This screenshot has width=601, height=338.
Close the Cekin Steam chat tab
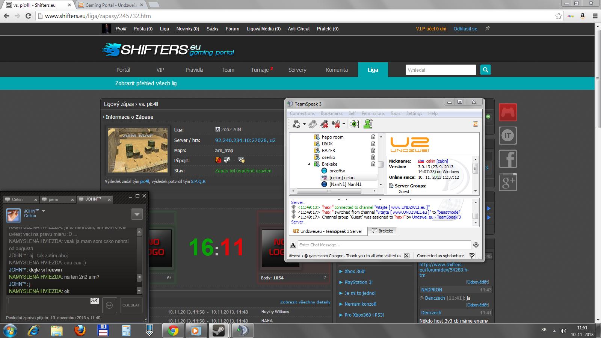click(x=36, y=200)
